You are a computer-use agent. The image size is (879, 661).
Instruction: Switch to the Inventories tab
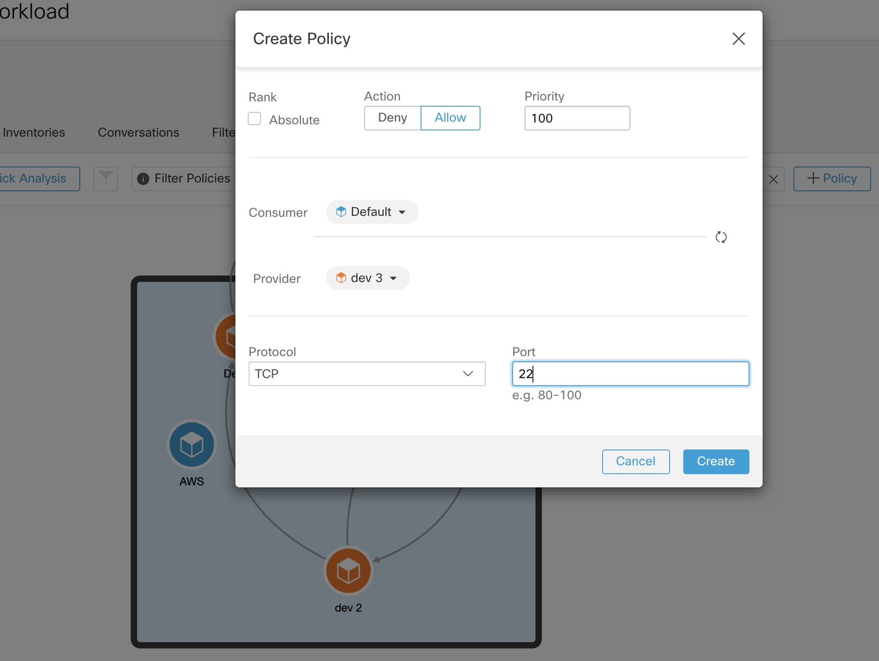coord(34,131)
